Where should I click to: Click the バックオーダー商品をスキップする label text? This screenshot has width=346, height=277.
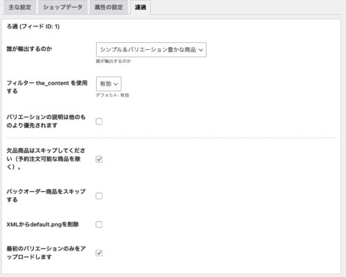46,195
